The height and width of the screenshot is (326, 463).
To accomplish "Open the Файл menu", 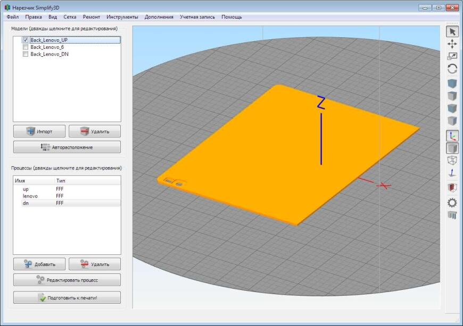I will (x=13, y=17).
